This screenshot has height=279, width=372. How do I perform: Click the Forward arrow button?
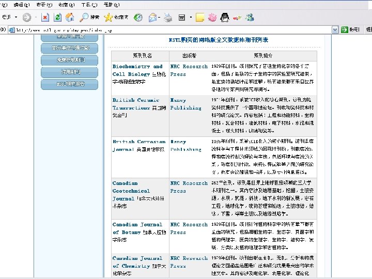point(26,18)
